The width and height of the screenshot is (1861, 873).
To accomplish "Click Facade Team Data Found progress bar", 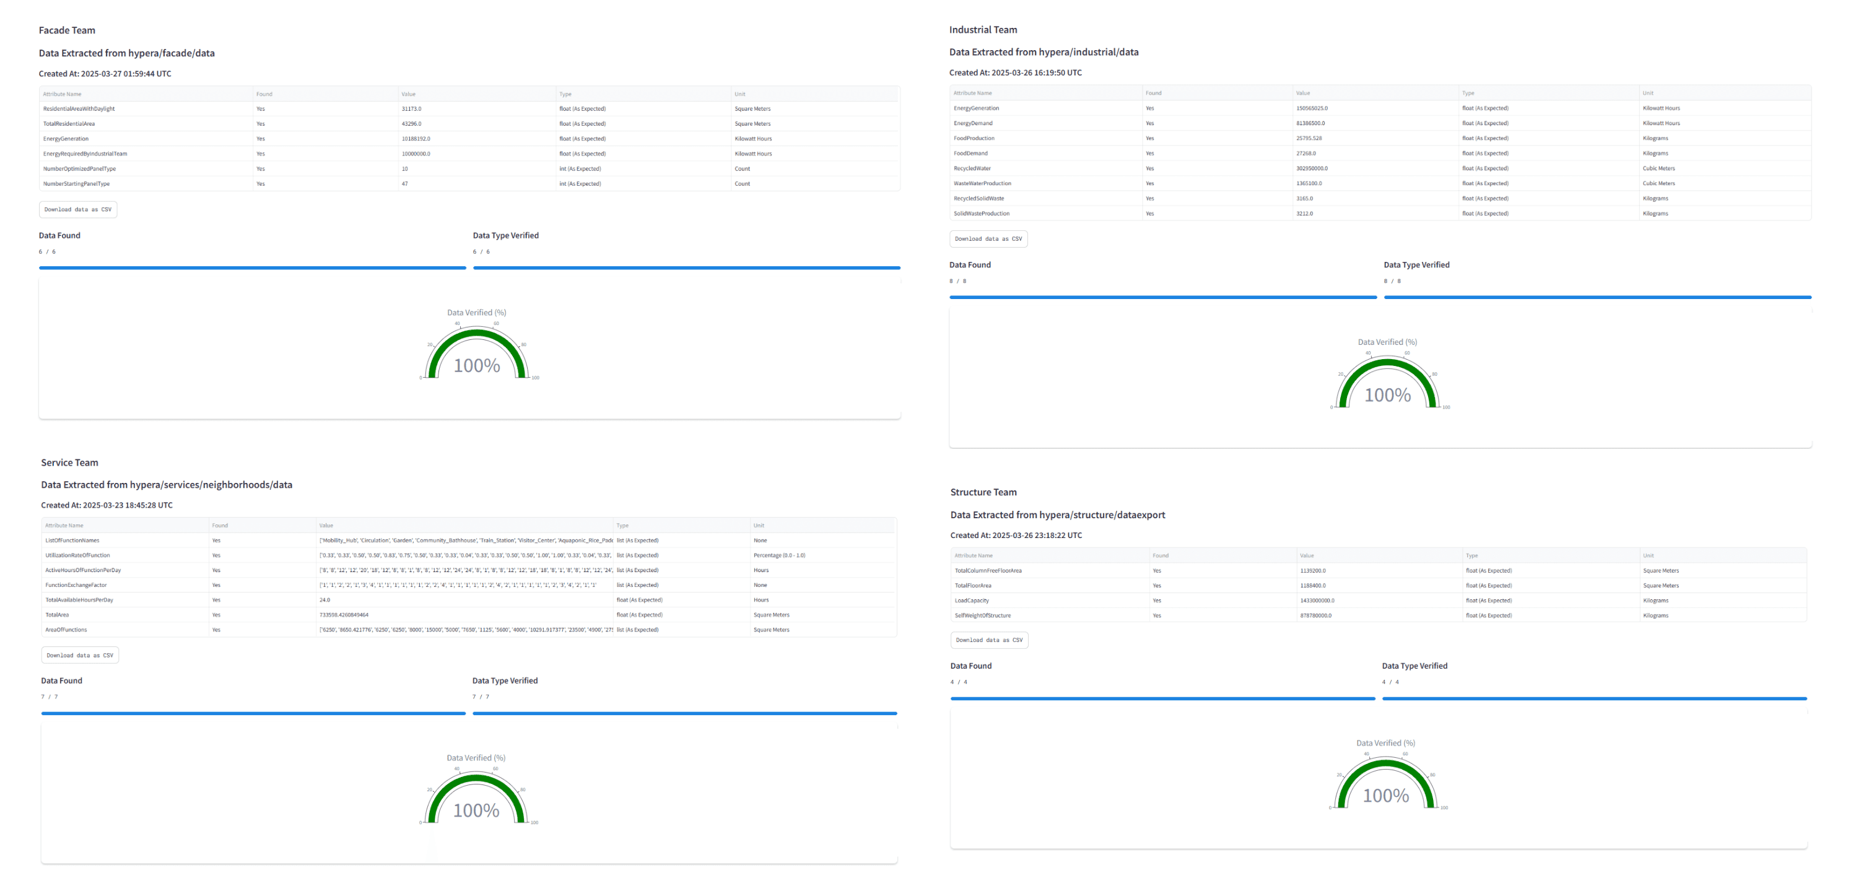I will point(252,268).
